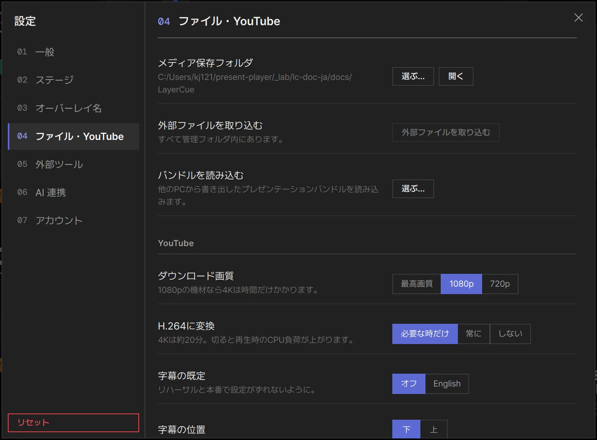Click the リセット button

(73, 423)
